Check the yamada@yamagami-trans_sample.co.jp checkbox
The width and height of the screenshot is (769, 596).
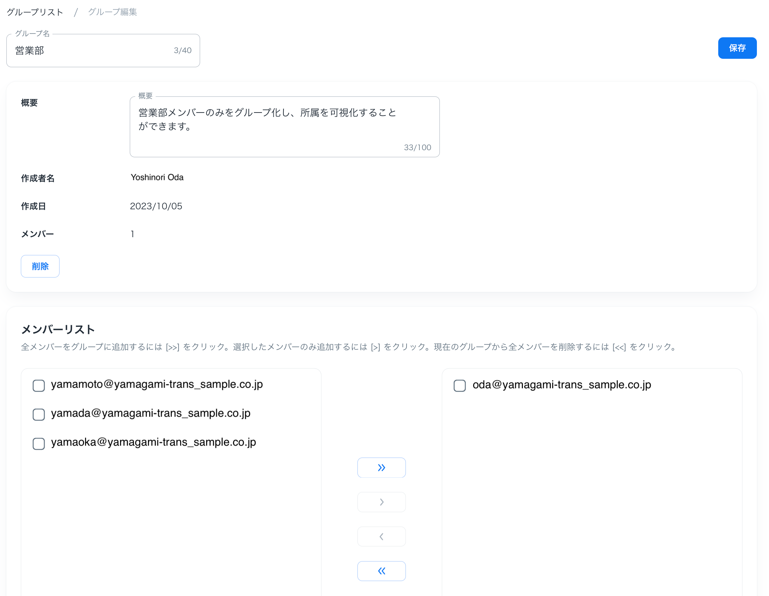point(39,415)
